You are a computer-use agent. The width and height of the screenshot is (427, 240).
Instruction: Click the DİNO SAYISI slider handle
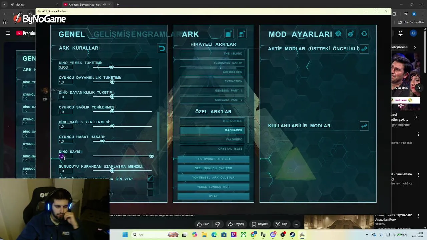[x=152, y=156]
